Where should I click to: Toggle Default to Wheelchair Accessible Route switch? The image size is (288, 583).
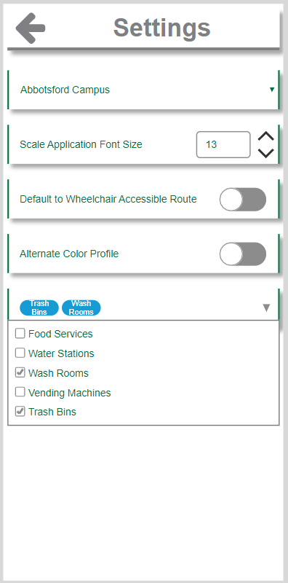point(243,199)
